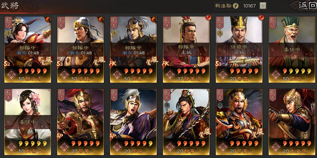Open the 孫尚香 general card
Screen dimensions: 317x158
point(28,49)
